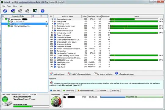165x110 pixels.
Task: Click the Raw read error rate status bar
Action: tap(134, 19)
